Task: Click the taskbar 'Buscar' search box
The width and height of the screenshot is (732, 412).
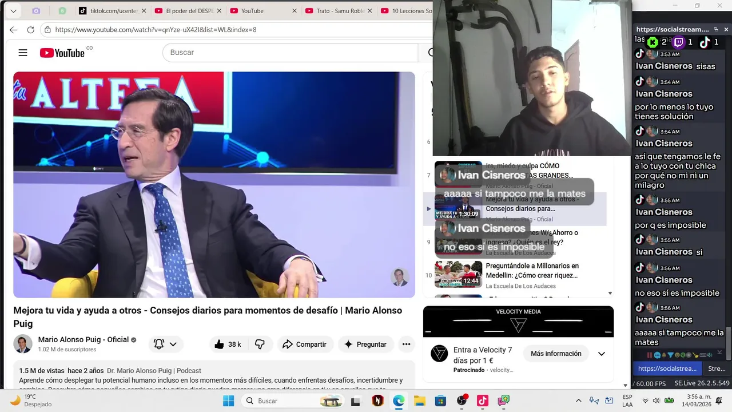Action: point(293,401)
